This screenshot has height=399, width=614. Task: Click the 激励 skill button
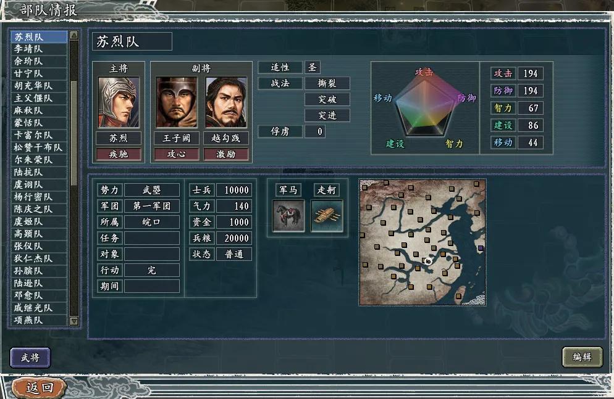click(x=226, y=154)
